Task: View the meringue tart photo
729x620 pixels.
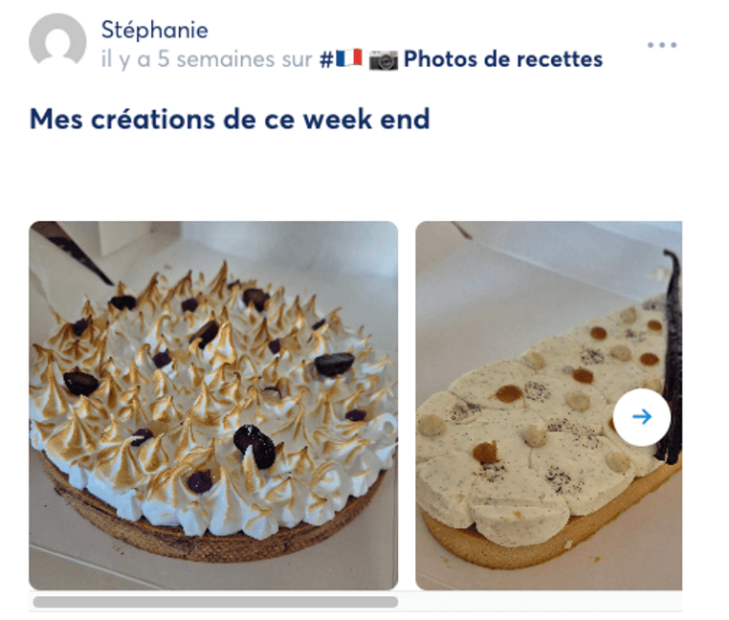Action: tap(213, 405)
